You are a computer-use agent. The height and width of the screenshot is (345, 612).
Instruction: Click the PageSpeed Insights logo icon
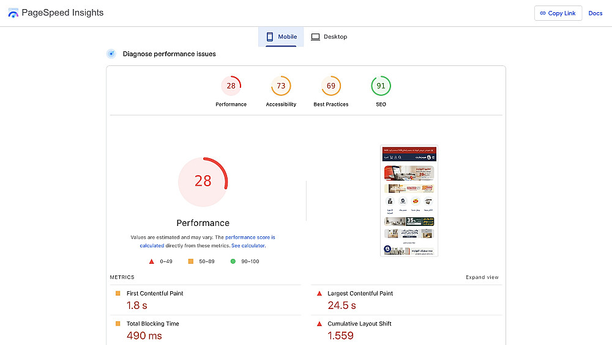click(13, 13)
